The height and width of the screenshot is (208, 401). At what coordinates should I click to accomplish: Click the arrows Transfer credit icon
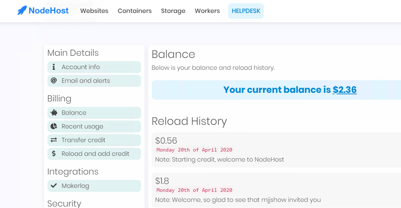pos(54,140)
